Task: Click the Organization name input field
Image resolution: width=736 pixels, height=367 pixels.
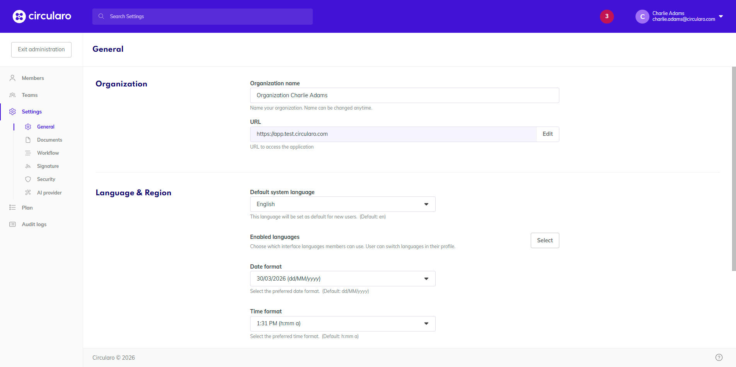Action: point(404,95)
